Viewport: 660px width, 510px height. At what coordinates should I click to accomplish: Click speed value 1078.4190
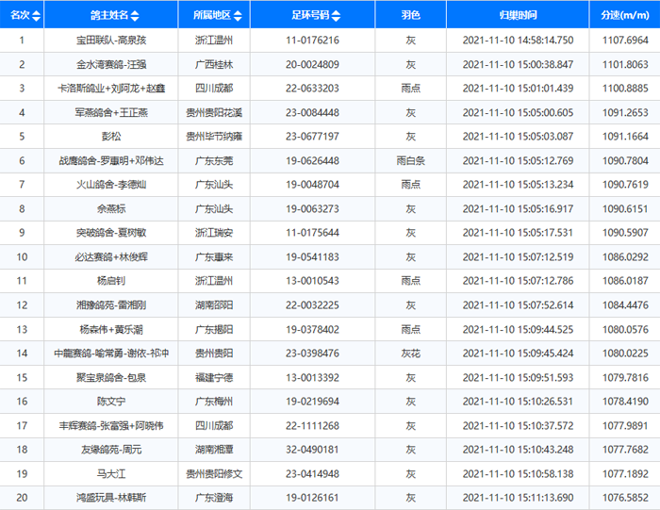pos(623,401)
